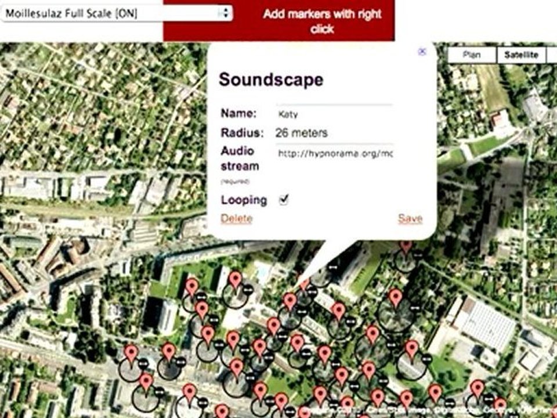557x418 pixels.
Task: Close the Soundscape info popup
Action: click(x=422, y=52)
